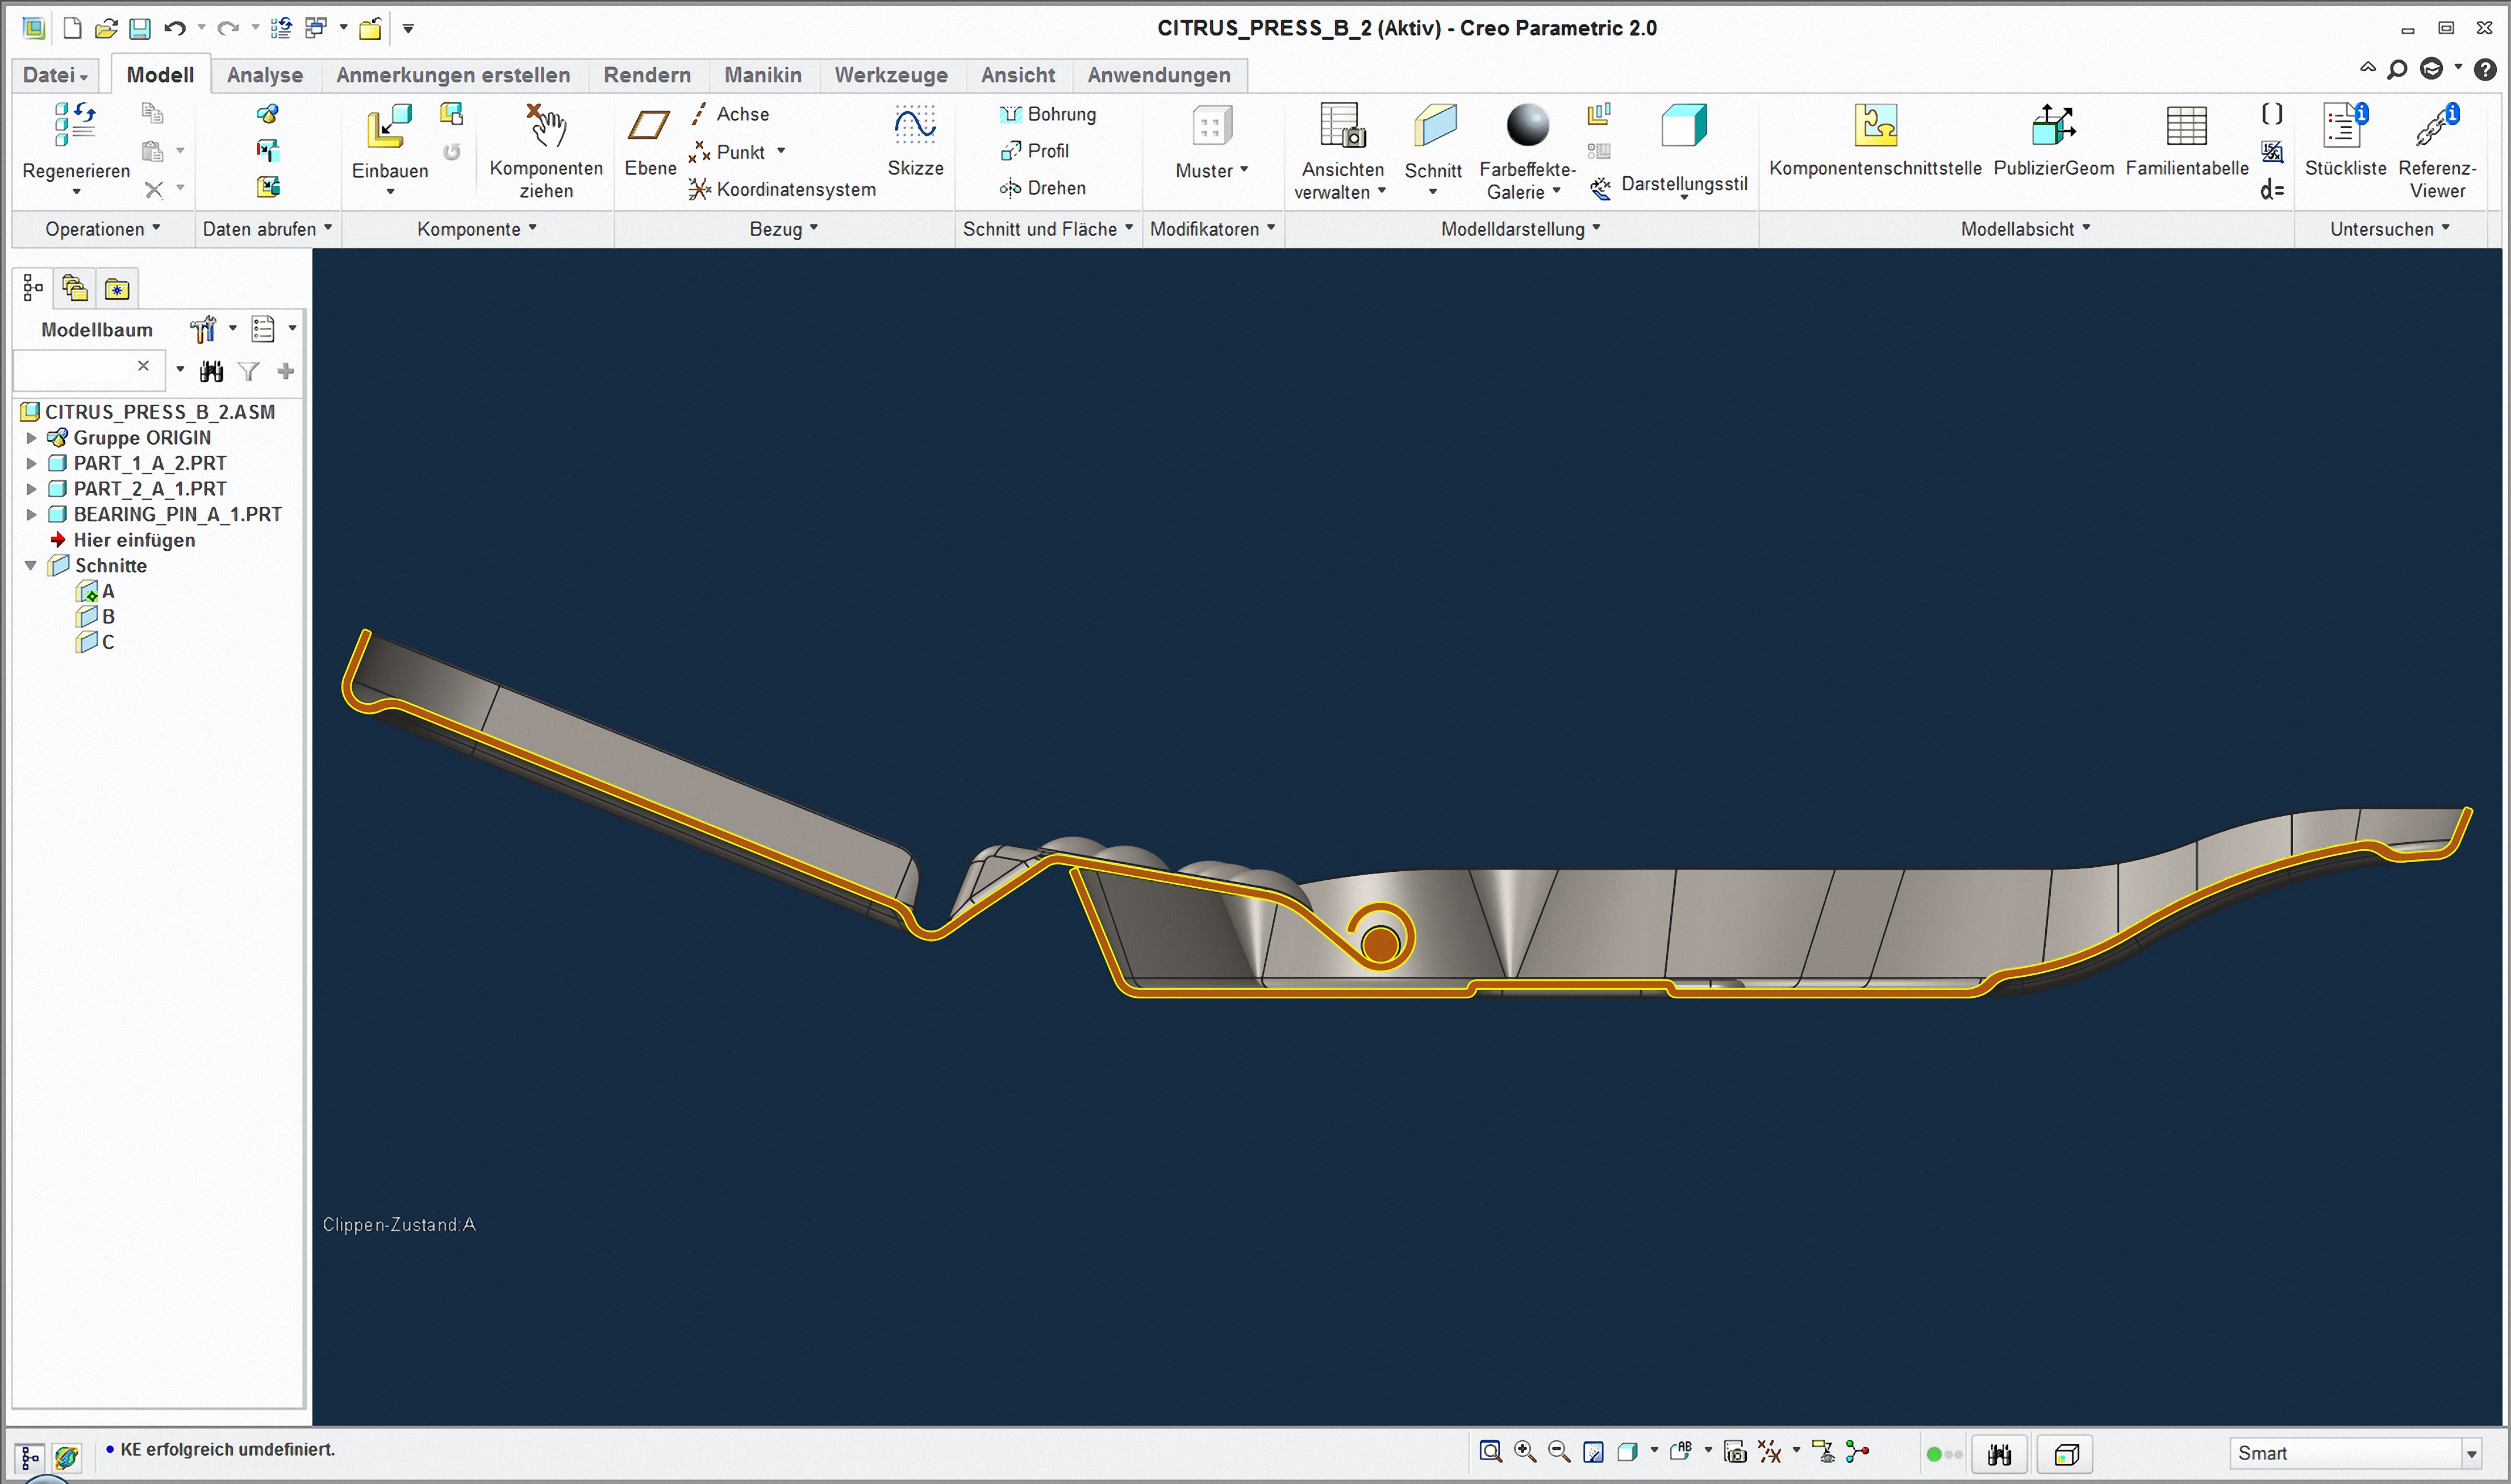The height and width of the screenshot is (1484, 2511).
Task: Toggle the browser panel icon in status bar
Action: 67,1457
